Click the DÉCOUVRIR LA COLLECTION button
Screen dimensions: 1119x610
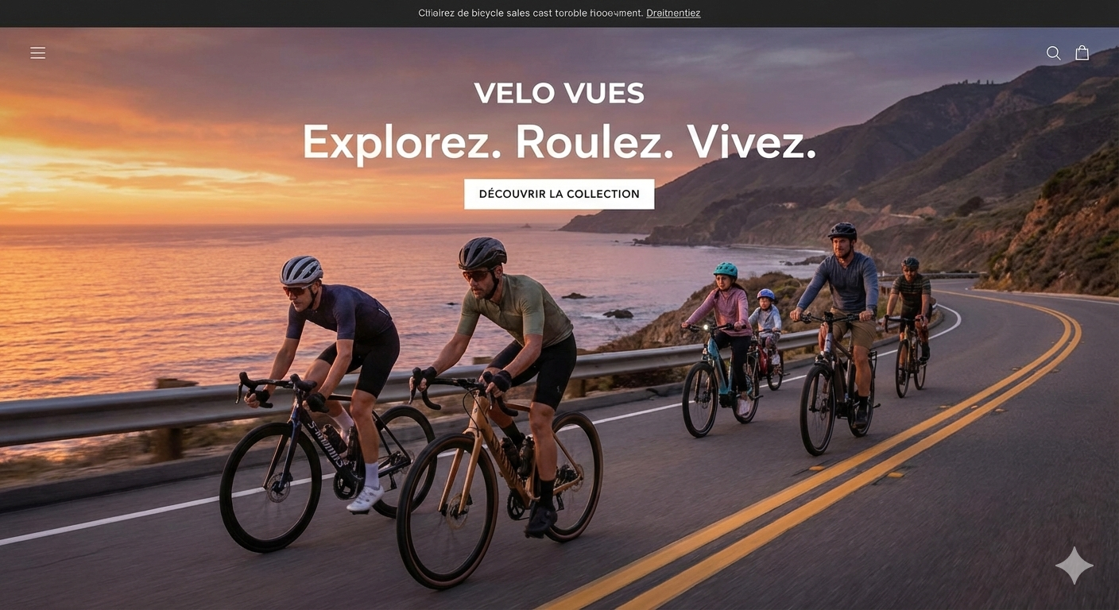pos(559,194)
